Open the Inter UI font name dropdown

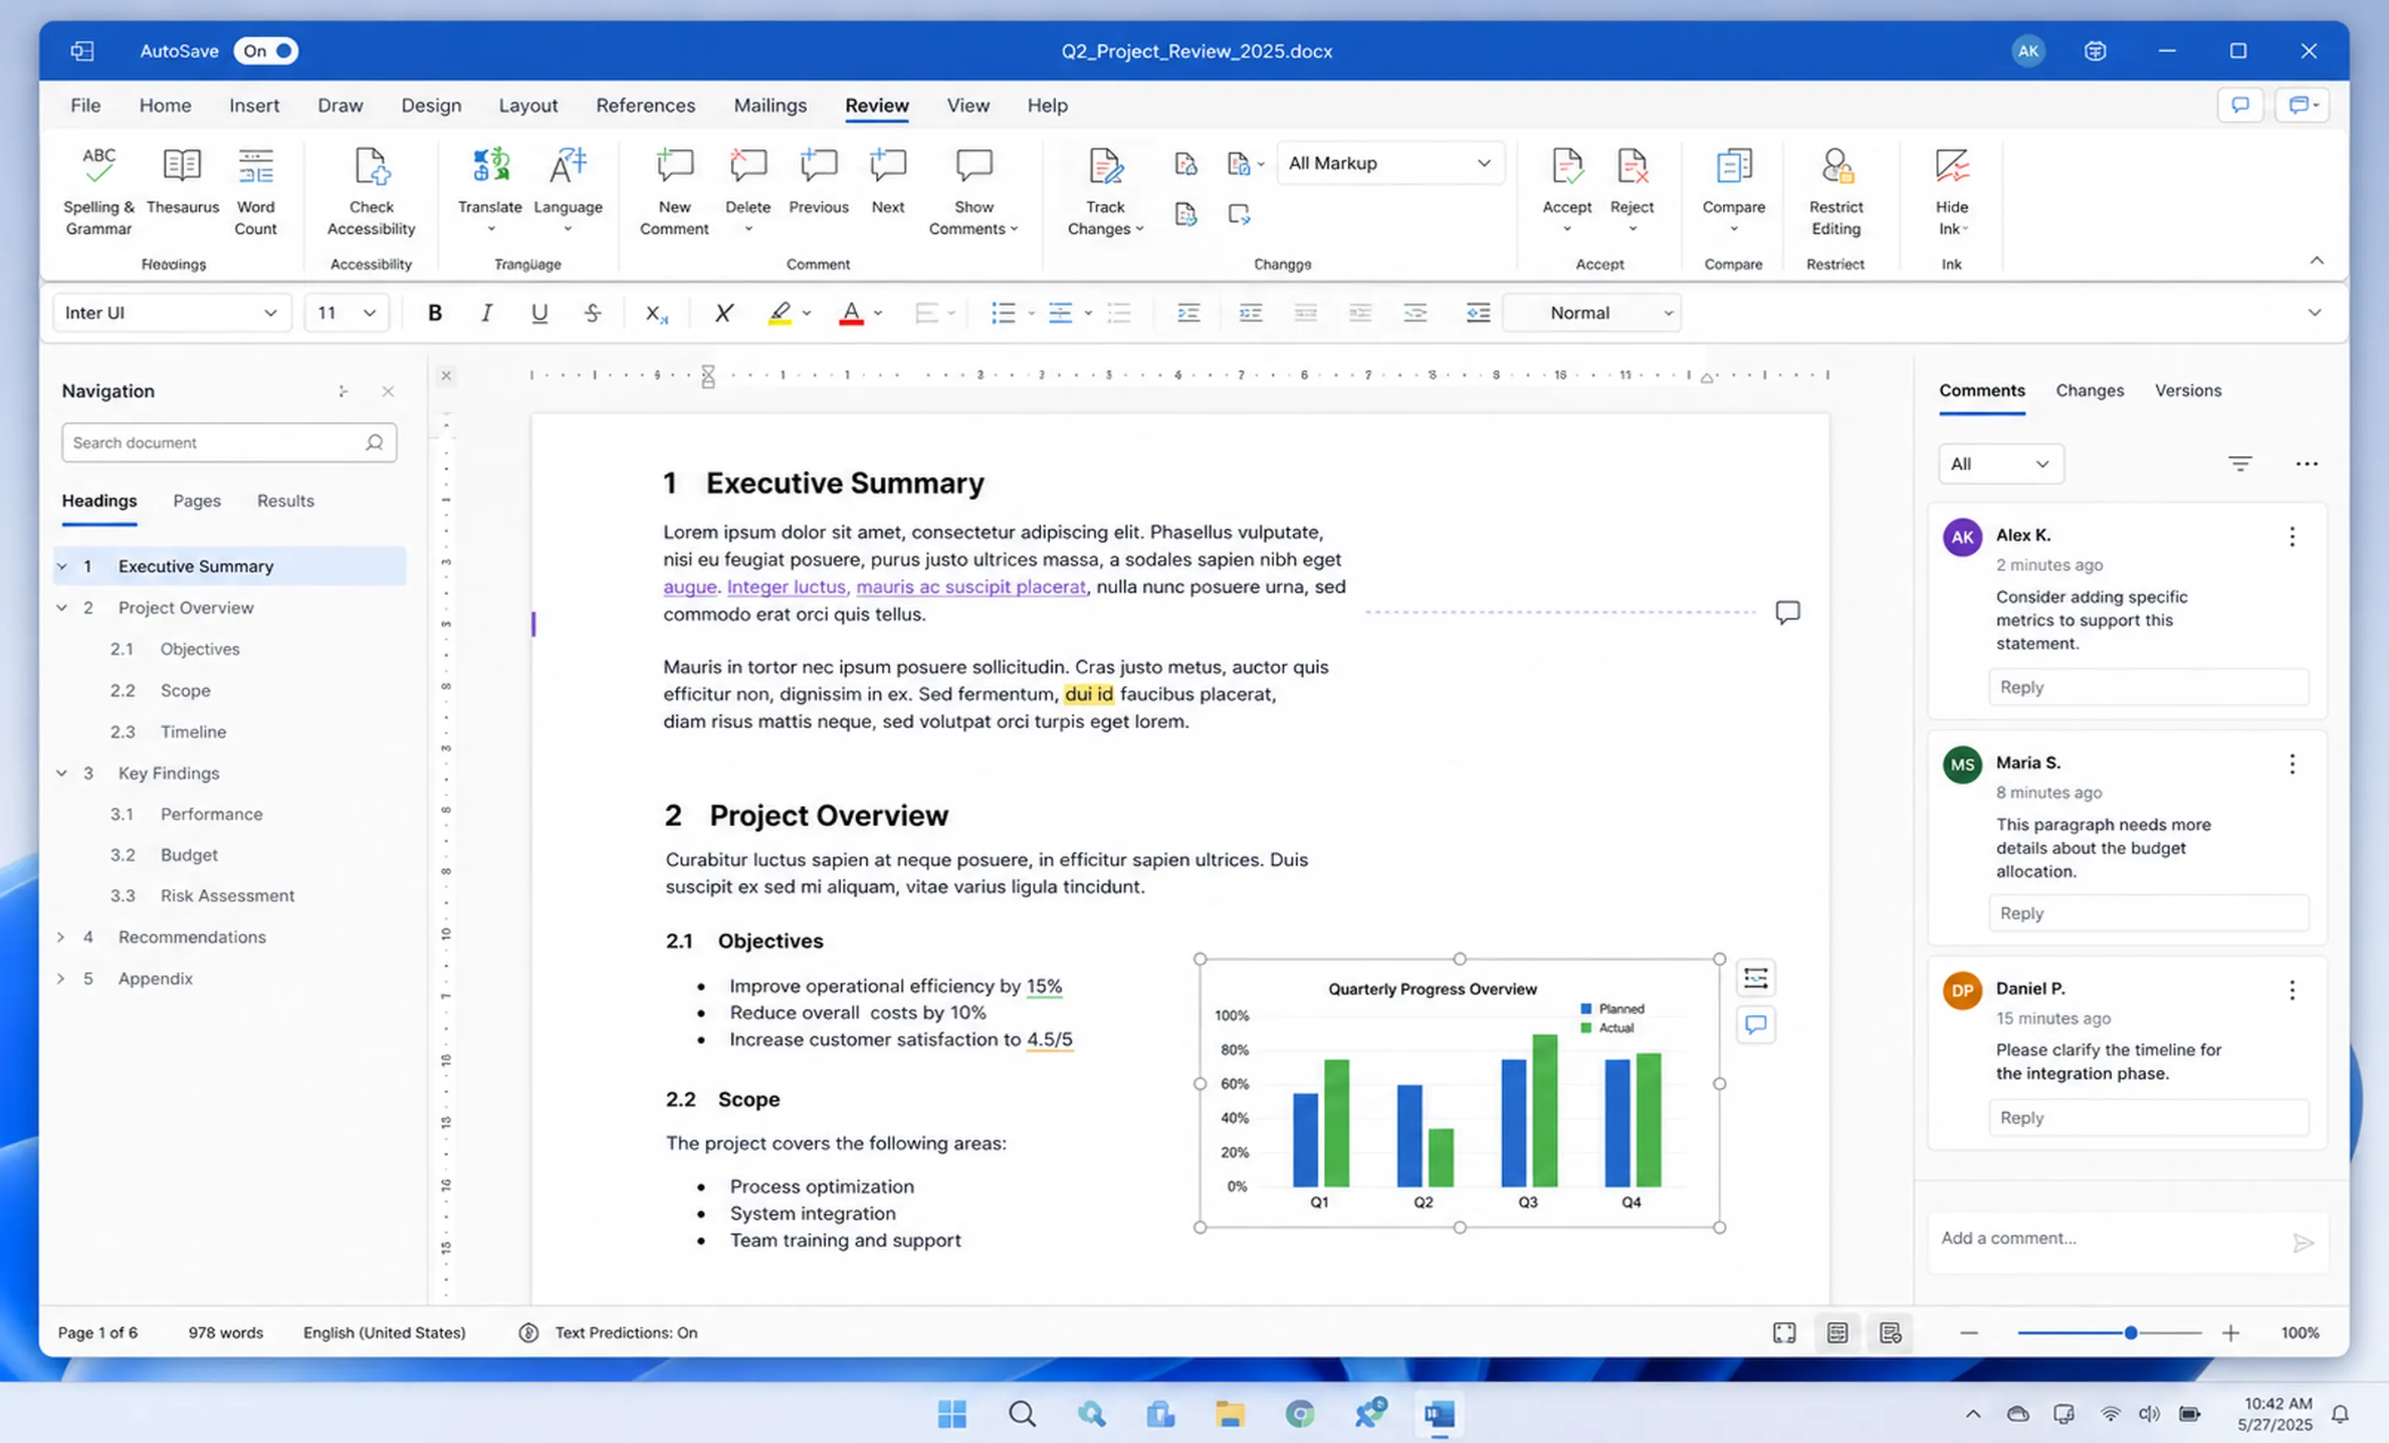point(172,313)
